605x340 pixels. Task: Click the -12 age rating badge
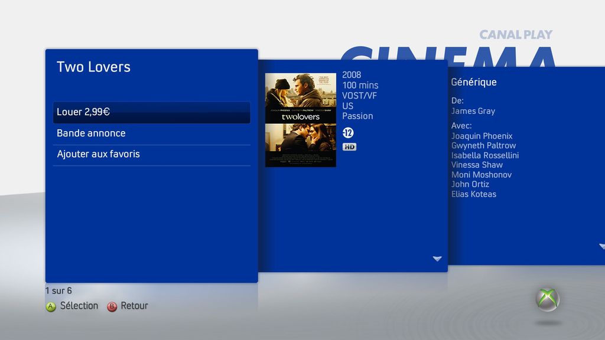pyautogui.click(x=348, y=133)
